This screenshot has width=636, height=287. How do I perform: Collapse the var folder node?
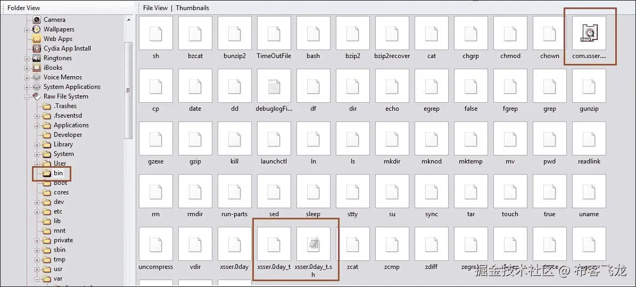click(x=37, y=279)
